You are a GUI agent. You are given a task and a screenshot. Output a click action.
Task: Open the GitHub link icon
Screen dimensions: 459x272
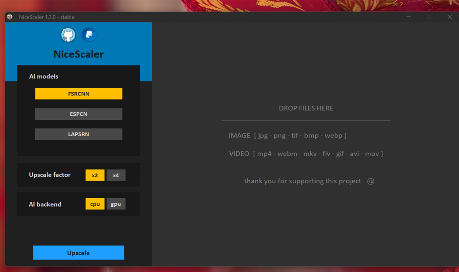click(68, 35)
